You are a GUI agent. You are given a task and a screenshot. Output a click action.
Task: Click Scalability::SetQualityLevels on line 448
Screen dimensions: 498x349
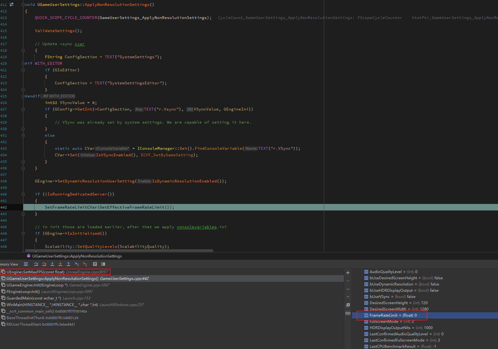81,247
